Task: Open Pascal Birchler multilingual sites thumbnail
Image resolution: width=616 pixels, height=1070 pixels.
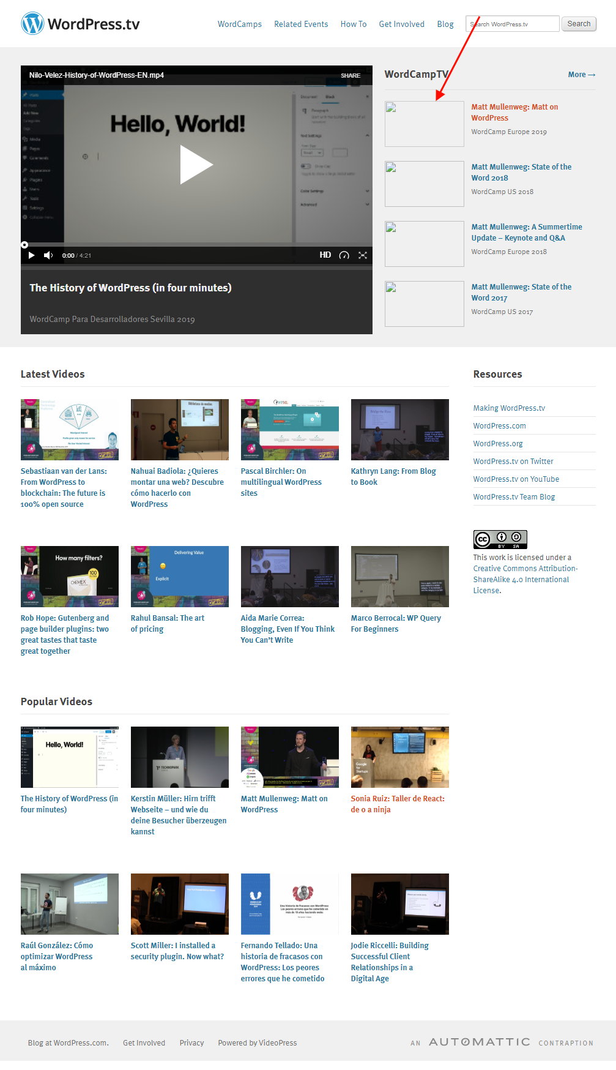Action: (x=290, y=430)
